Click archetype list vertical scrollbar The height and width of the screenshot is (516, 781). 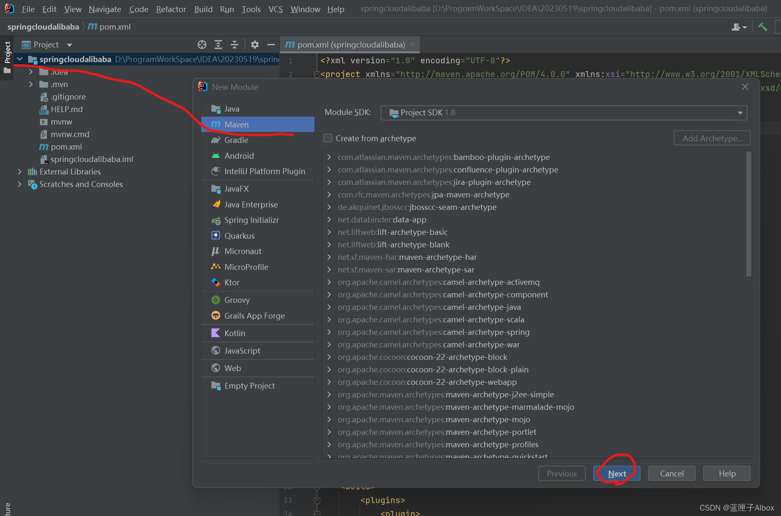coord(749,214)
